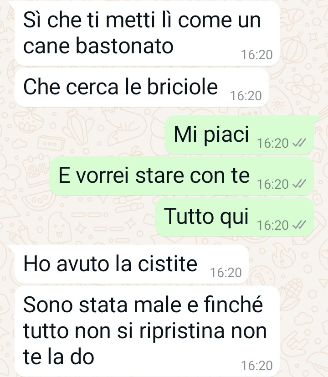Tap the words 'te la do' in last message
This screenshot has width=328, height=377.
pyautogui.click(x=58, y=356)
